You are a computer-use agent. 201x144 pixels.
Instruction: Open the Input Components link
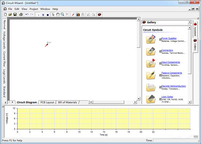171,62
